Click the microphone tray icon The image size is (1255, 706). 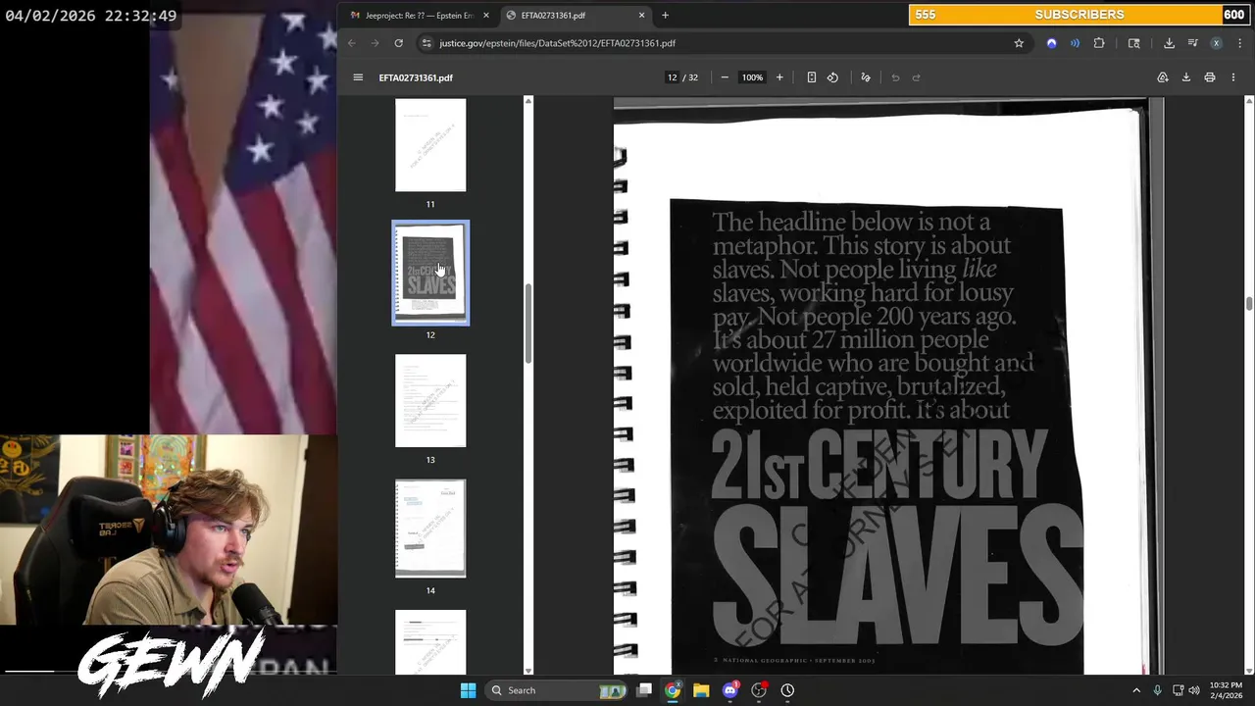[1157, 690]
